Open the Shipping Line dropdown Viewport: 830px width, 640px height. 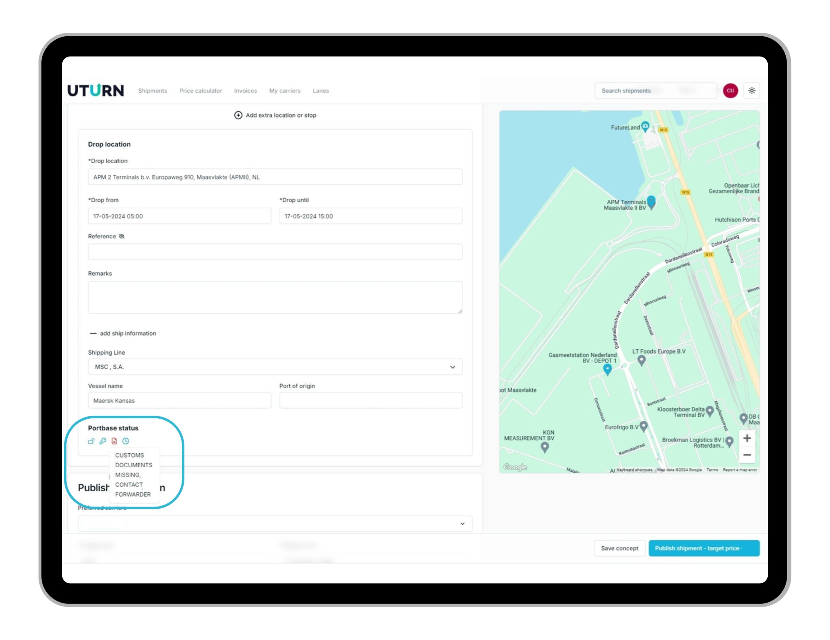click(275, 367)
